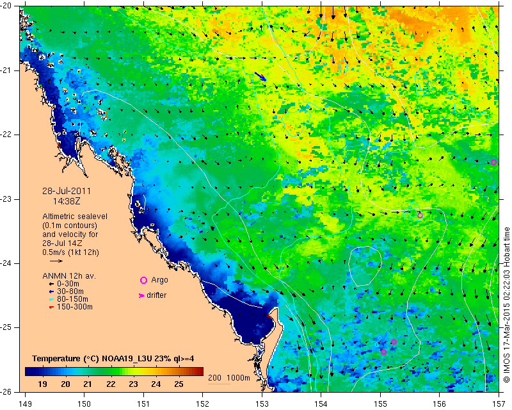Click the '156' longitude axis label
Viewport: 512px width, 410px height.
[440, 404]
